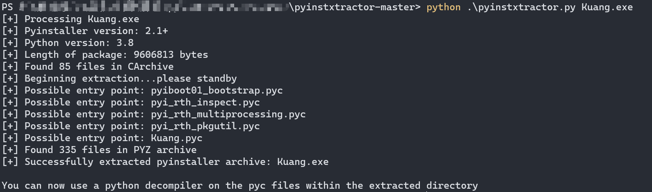Click the pyi_rth_inspect.pyc entry point
The image size is (652, 192).
click(205, 103)
